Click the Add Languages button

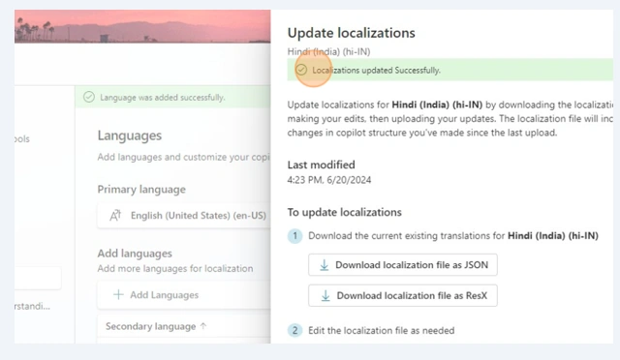(x=184, y=295)
